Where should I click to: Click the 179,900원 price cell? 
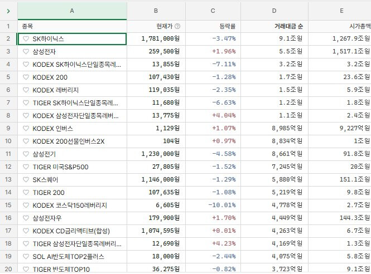coord(156,218)
